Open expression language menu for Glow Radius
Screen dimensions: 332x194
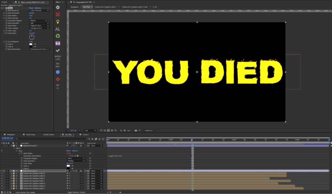[77, 156]
